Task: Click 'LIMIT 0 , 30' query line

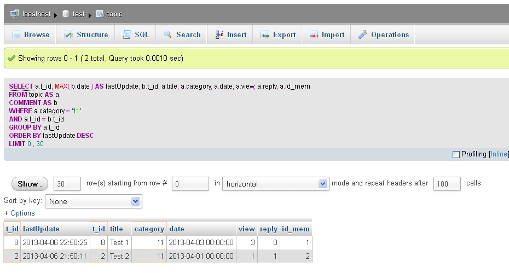Action: [26, 144]
